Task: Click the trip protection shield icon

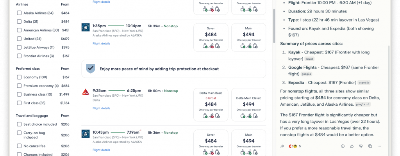Action: click(x=91, y=69)
